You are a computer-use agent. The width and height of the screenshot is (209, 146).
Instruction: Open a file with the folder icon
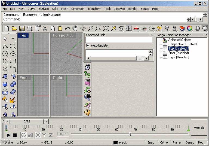click(14, 28)
